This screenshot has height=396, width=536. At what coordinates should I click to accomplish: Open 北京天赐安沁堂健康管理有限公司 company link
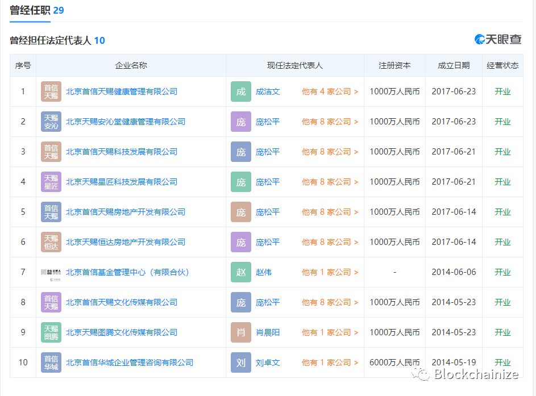(x=126, y=122)
